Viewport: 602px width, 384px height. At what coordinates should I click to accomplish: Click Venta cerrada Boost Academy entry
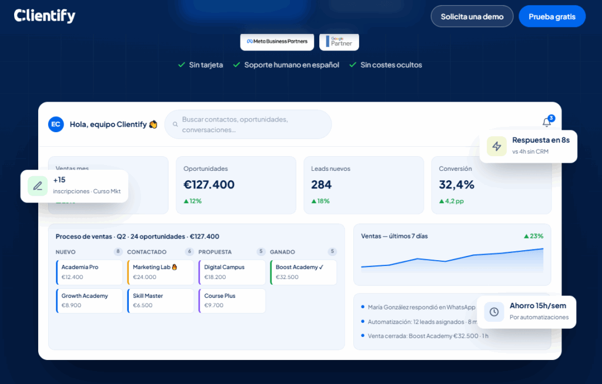(x=424, y=336)
